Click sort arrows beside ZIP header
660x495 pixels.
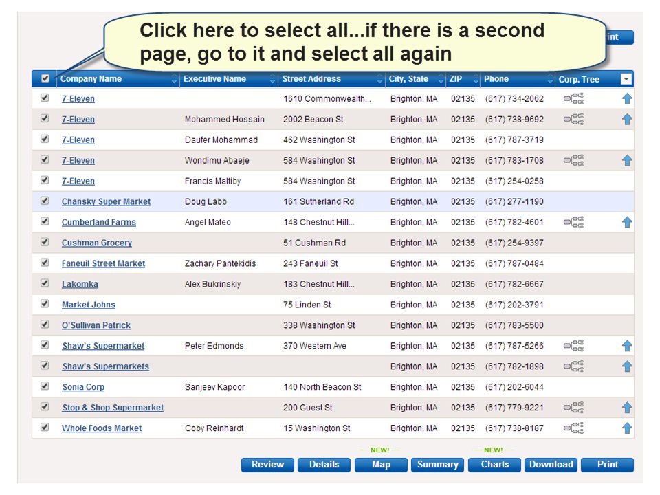point(476,78)
